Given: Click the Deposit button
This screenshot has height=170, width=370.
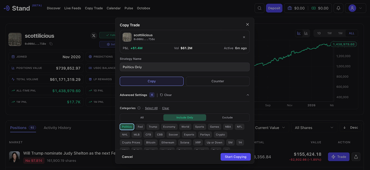Looking at the screenshot, I should pos(274,8).
